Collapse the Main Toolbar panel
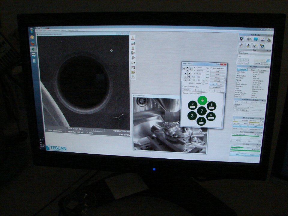Image resolution: width=288 pixels, height=216 pixels. pos(269,35)
